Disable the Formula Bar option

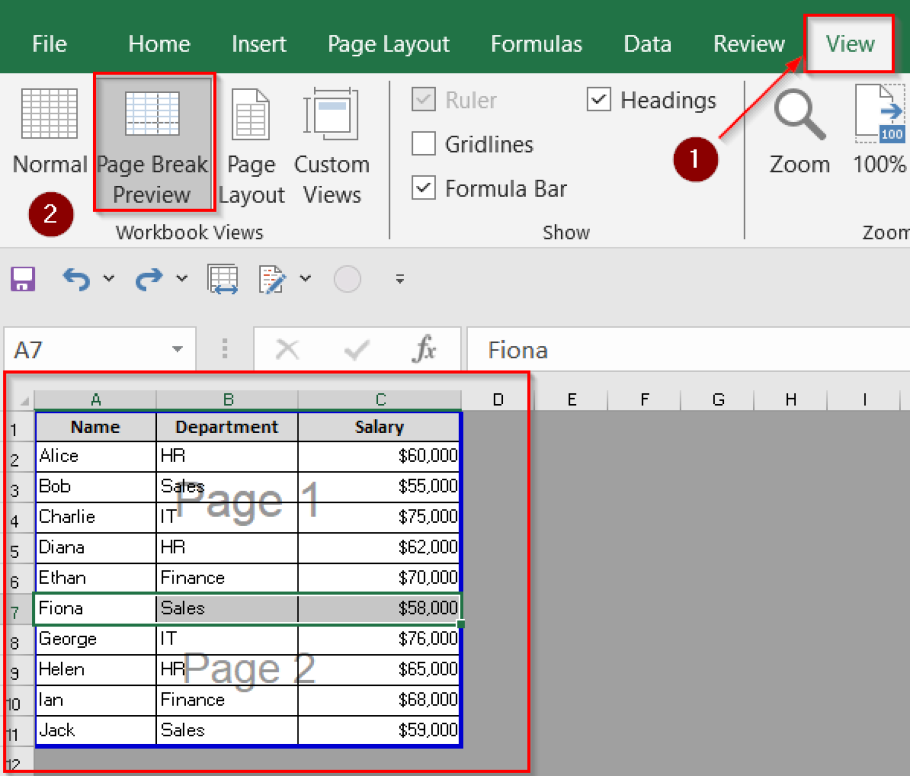point(423,188)
